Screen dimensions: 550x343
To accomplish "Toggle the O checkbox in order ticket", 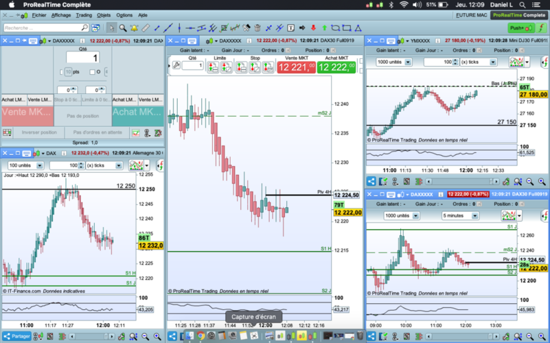I will 92,72.
